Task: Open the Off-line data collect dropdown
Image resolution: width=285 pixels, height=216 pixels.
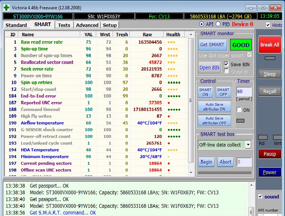Action: (248, 145)
